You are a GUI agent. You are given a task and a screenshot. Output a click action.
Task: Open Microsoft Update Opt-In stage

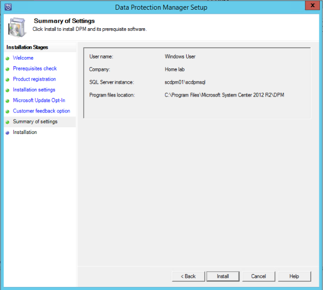tap(39, 101)
